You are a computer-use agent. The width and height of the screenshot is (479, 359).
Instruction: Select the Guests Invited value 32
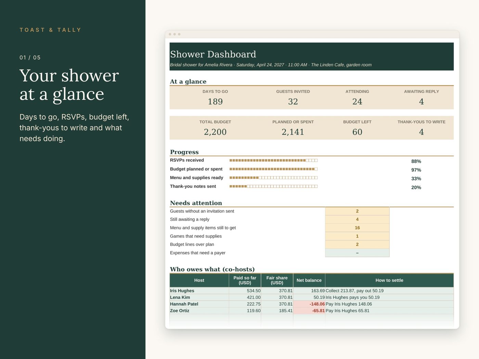(293, 102)
